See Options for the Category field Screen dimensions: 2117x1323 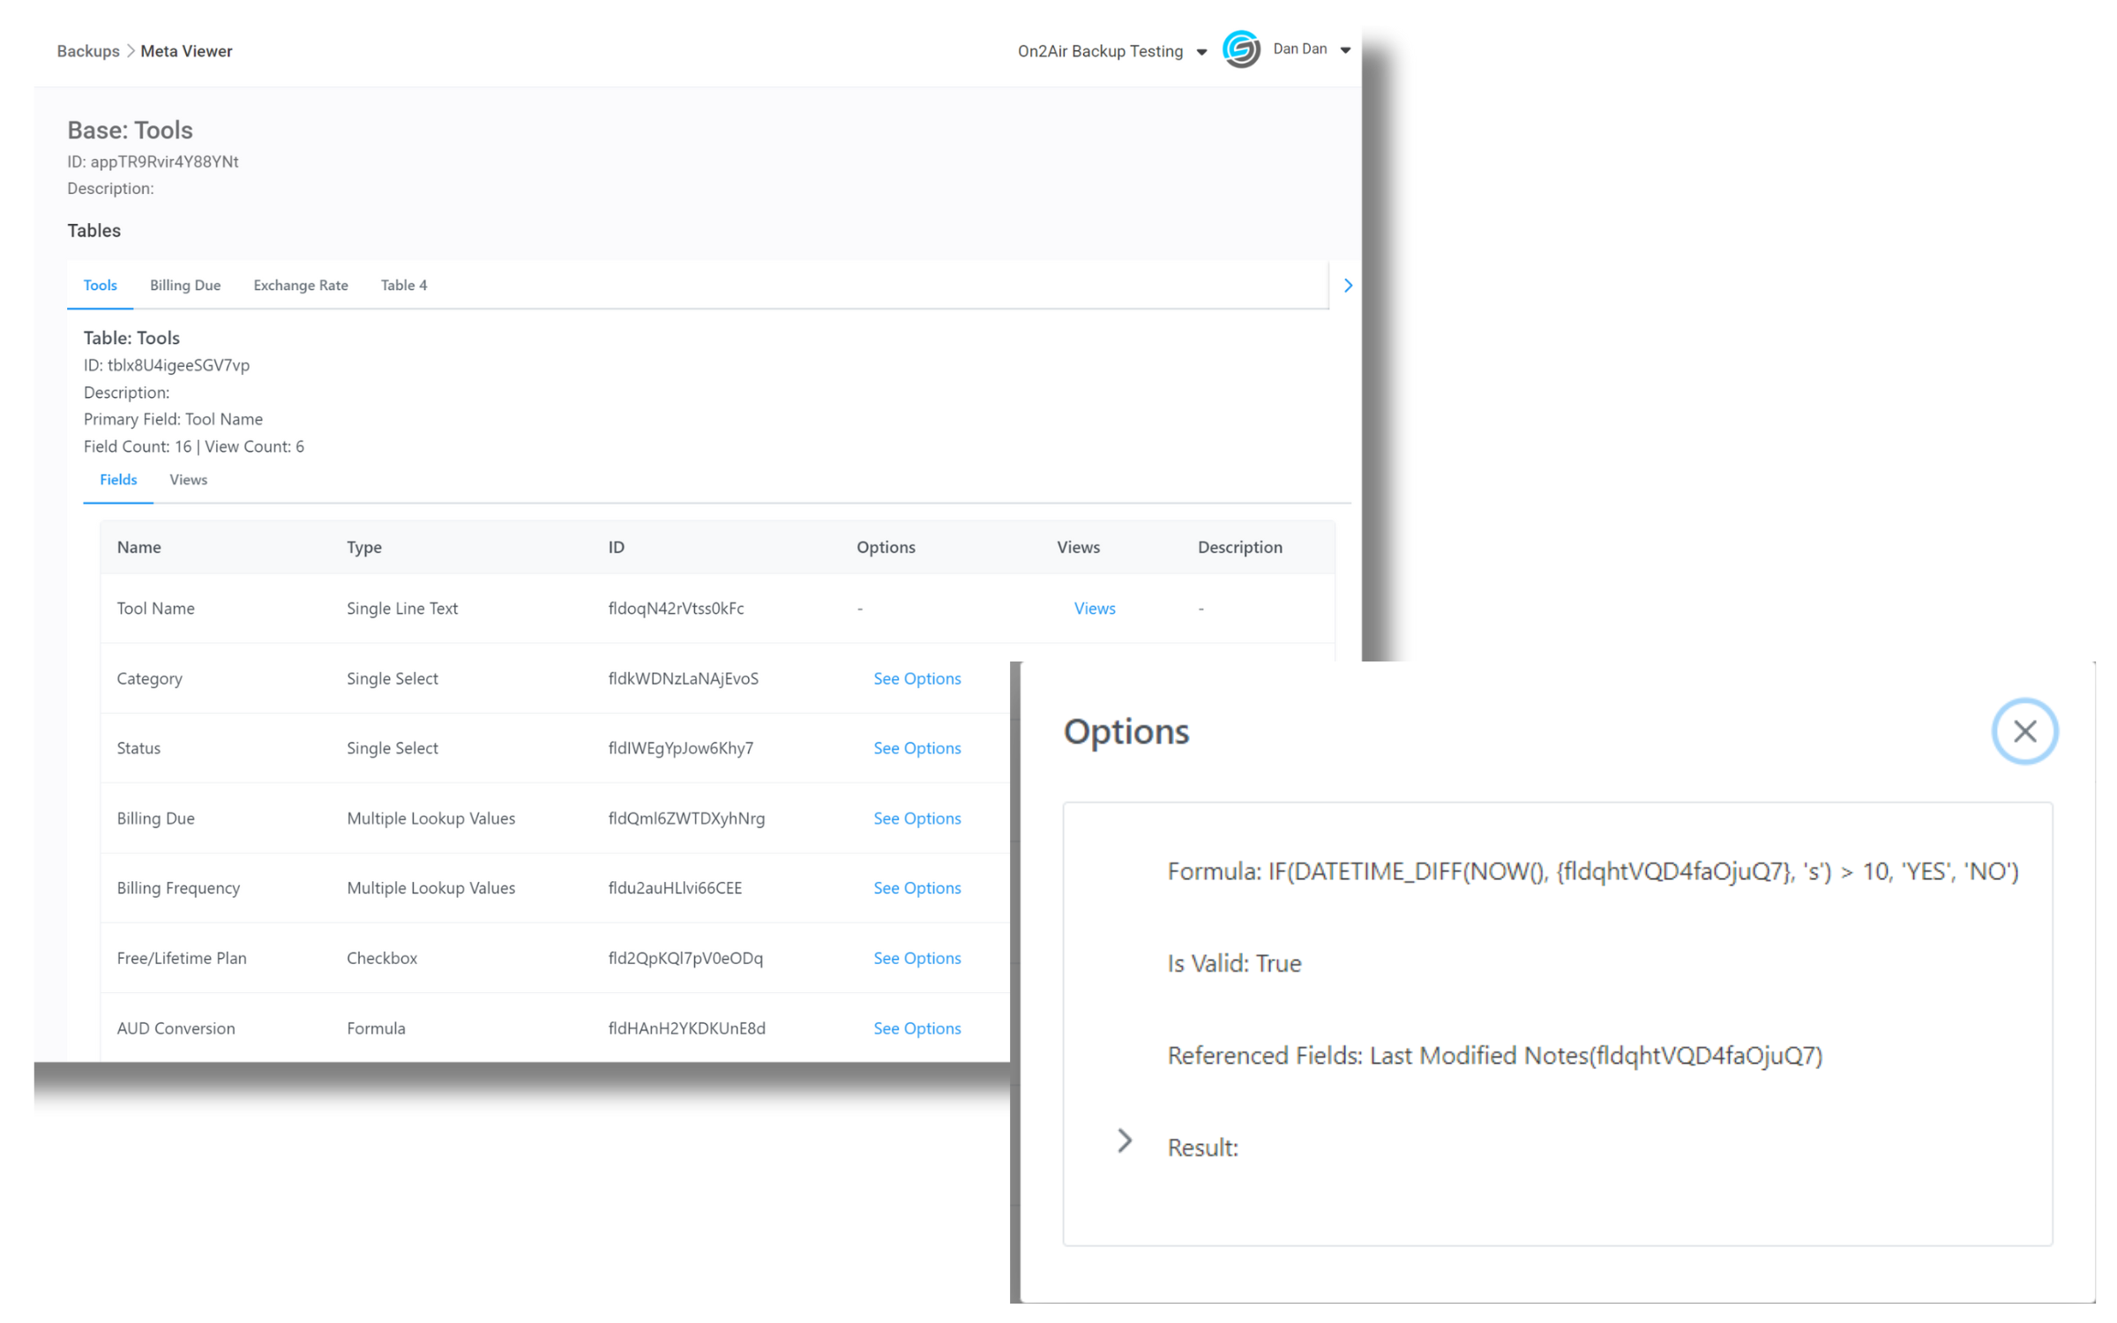coord(917,678)
